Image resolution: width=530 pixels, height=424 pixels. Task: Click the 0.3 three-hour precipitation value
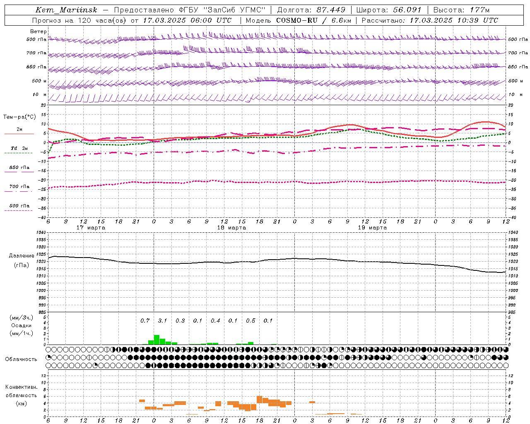[180, 321]
